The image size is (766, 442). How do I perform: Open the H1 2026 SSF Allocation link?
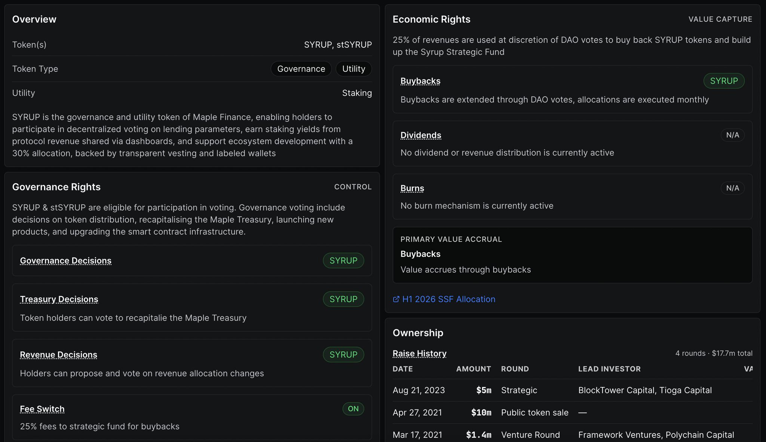pos(448,299)
